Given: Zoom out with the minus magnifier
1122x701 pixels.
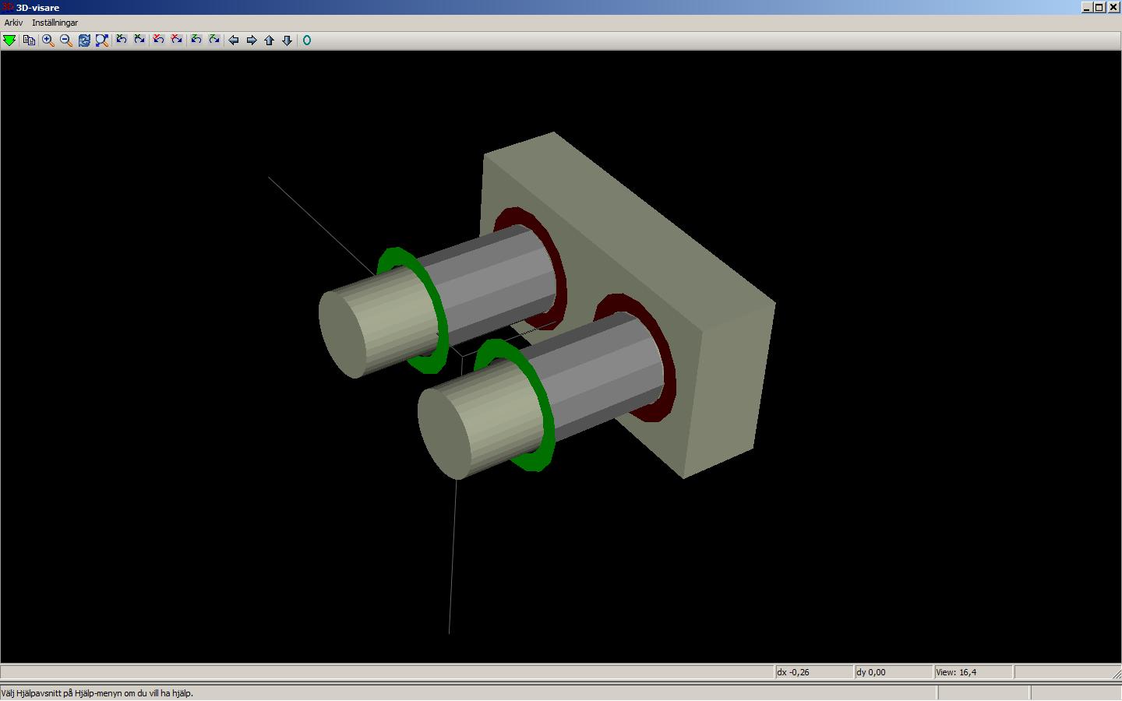Looking at the screenshot, I should [x=66, y=41].
